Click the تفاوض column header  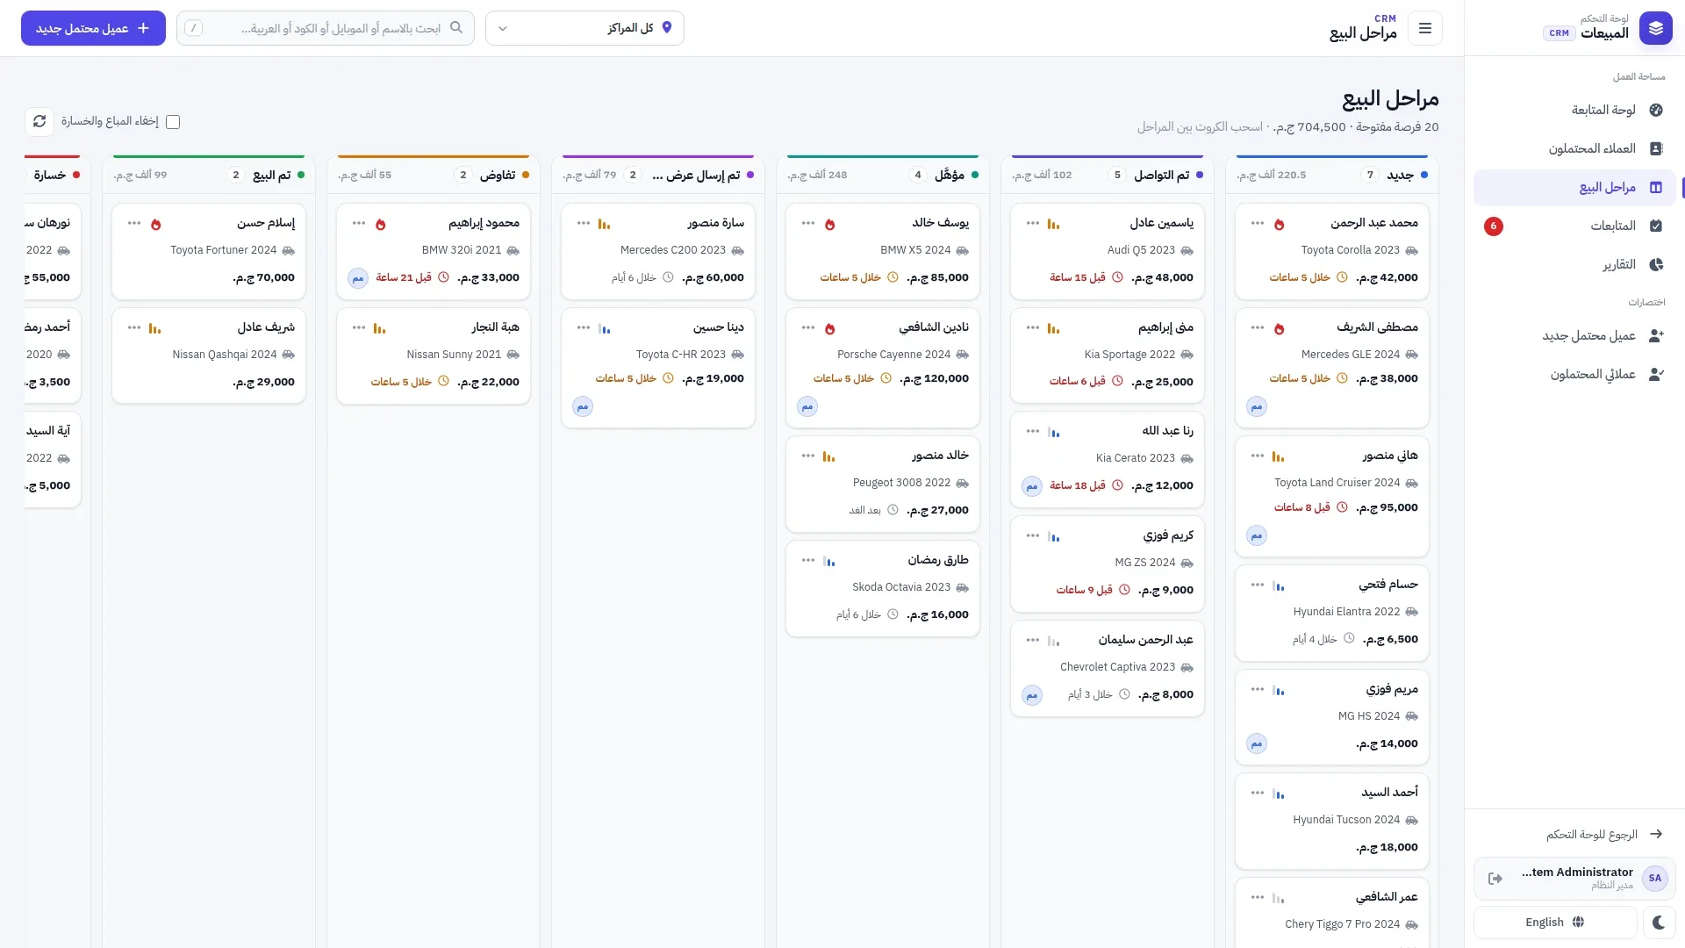(x=434, y=175)
